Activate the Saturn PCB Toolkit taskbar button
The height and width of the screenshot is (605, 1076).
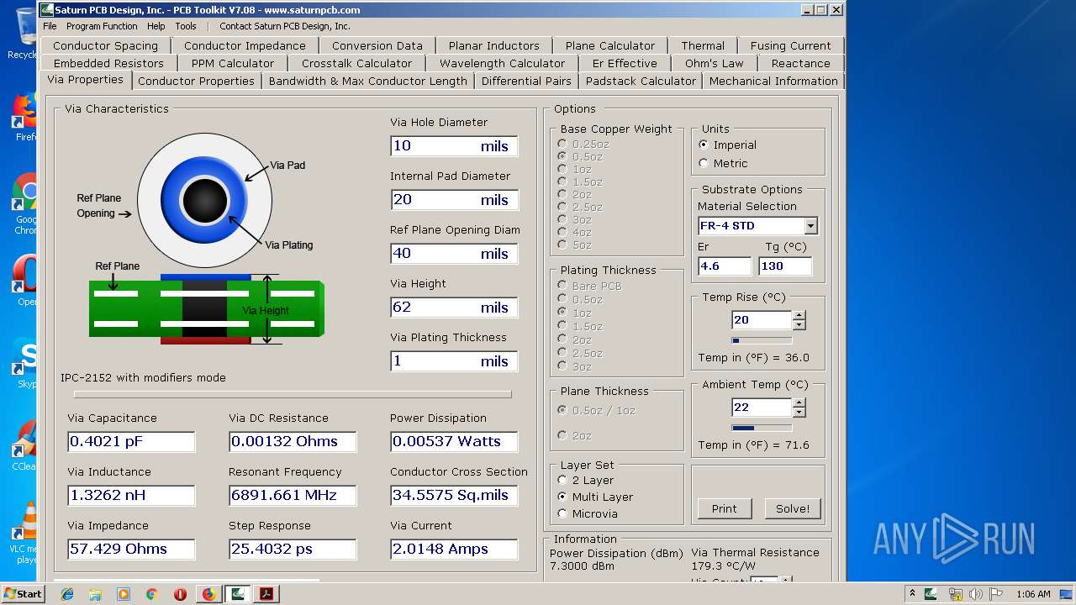(x=238, y=594)
